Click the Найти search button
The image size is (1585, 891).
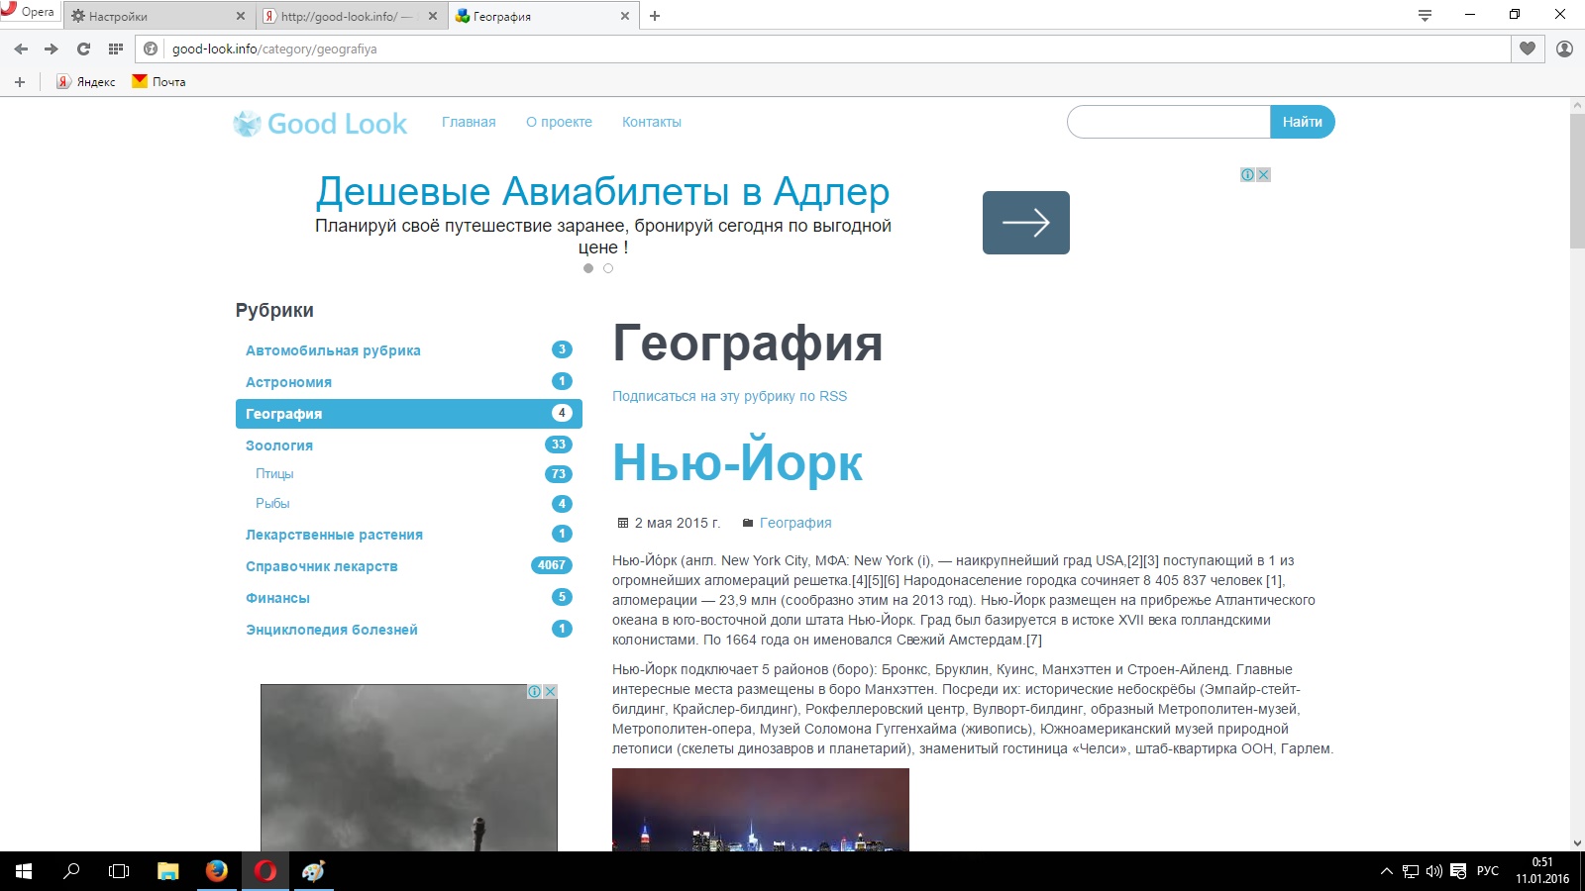(1303, 122)
